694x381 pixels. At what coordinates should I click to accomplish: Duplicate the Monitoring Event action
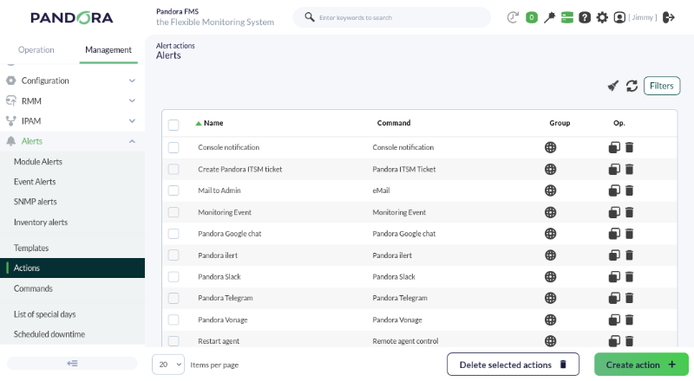coord(614,212)
